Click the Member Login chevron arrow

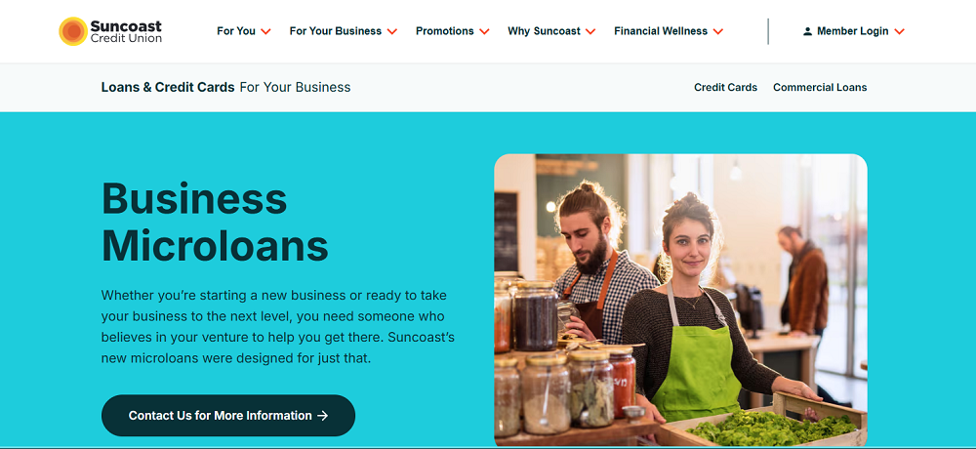(x=899, y=31)
